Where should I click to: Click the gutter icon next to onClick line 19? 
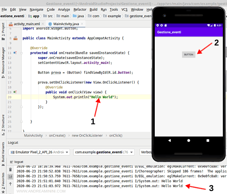tap(15, 92)
